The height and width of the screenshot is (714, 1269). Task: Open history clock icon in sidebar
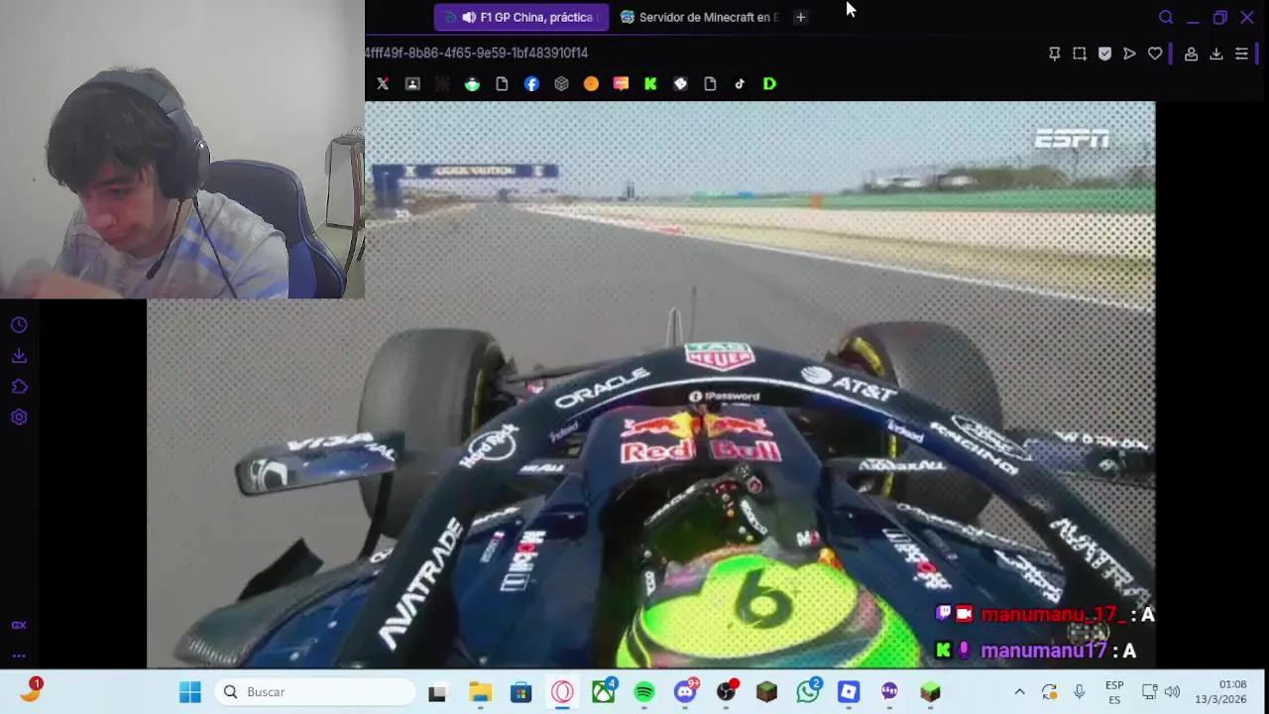[19, 325]
